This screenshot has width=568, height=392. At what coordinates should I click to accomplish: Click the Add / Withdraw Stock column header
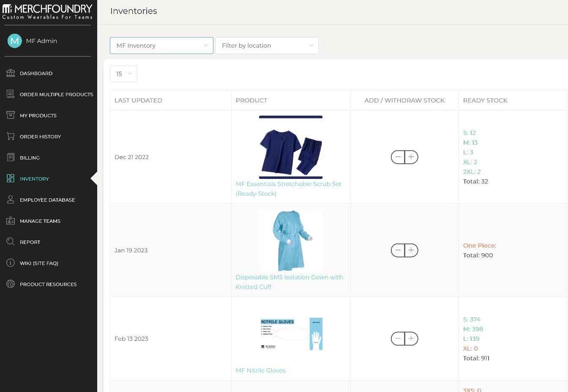[x=404, y=100]
